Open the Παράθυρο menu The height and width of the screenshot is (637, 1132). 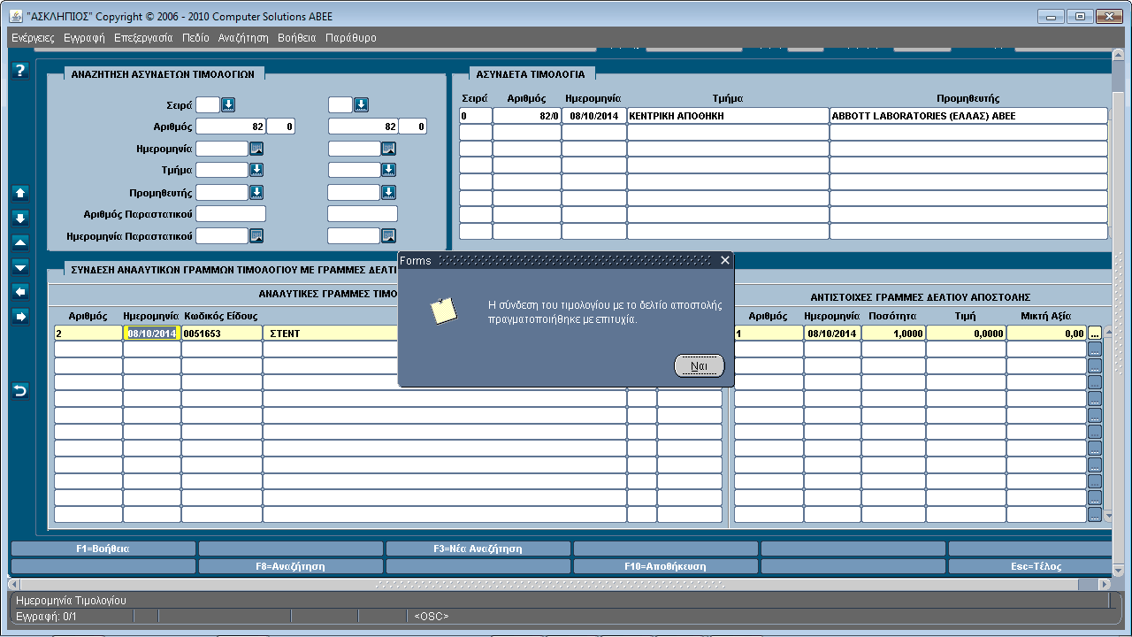(351, 38)
